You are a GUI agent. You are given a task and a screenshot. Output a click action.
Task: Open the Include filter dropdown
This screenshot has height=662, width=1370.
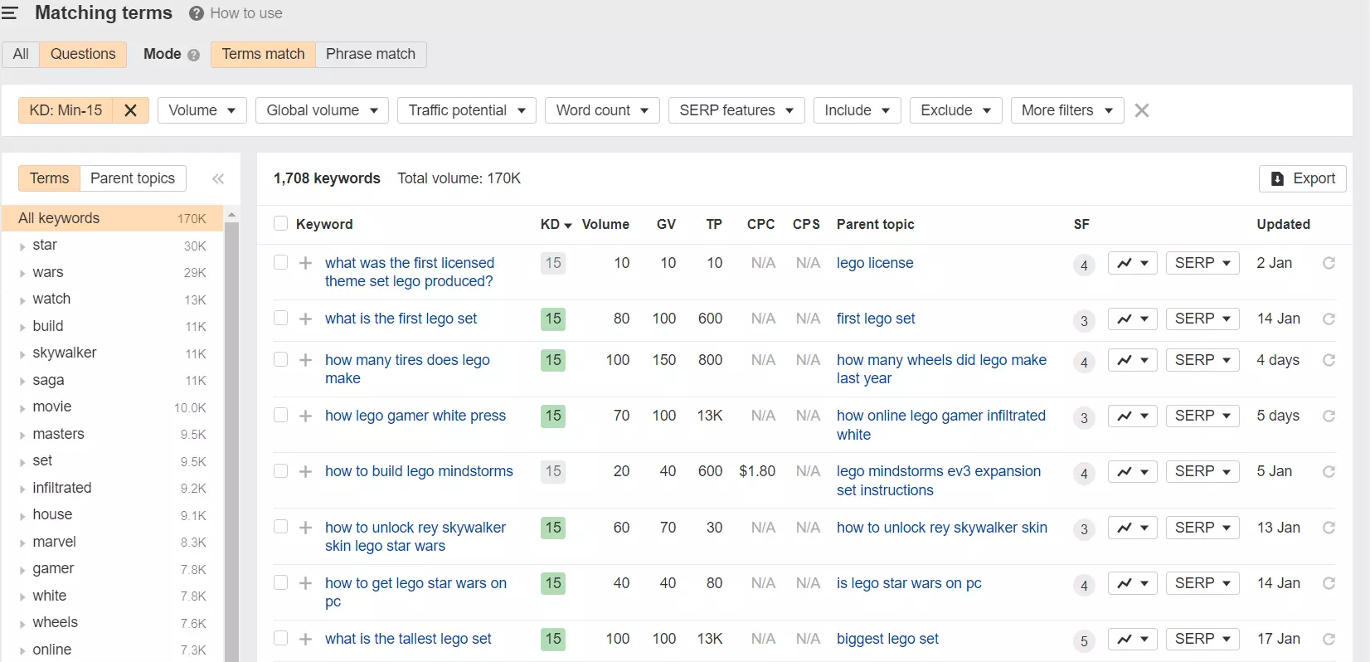(x=857, y=110)
